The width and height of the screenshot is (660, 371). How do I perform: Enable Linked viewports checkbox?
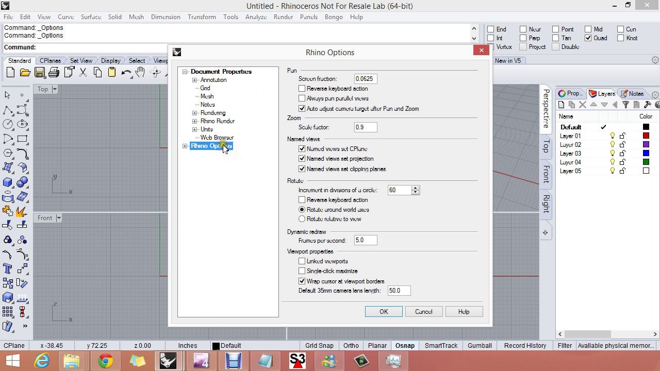tap(302, 261)
